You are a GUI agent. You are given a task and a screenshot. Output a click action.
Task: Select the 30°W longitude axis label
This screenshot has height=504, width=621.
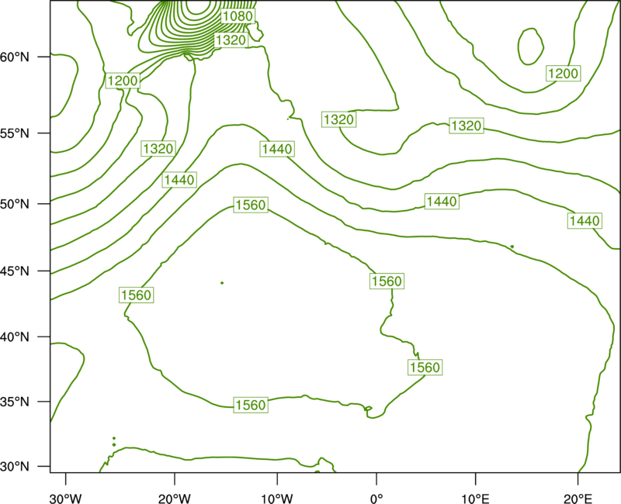coord(65,499)
